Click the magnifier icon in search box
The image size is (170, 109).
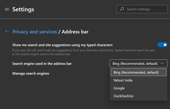(x=122, y=9)
